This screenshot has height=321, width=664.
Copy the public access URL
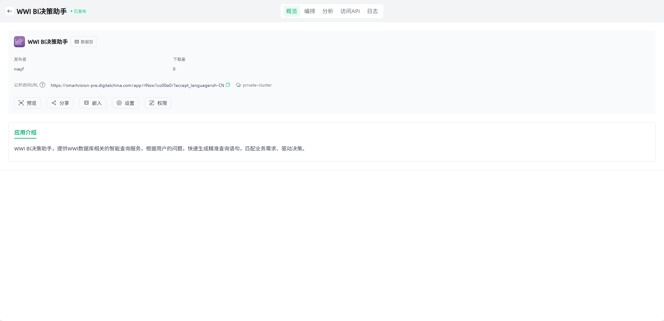point(228,85)
